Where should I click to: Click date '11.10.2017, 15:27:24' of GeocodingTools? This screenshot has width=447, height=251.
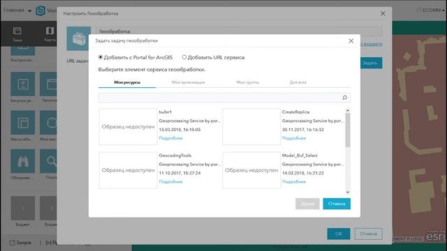(x=179, y=173)
